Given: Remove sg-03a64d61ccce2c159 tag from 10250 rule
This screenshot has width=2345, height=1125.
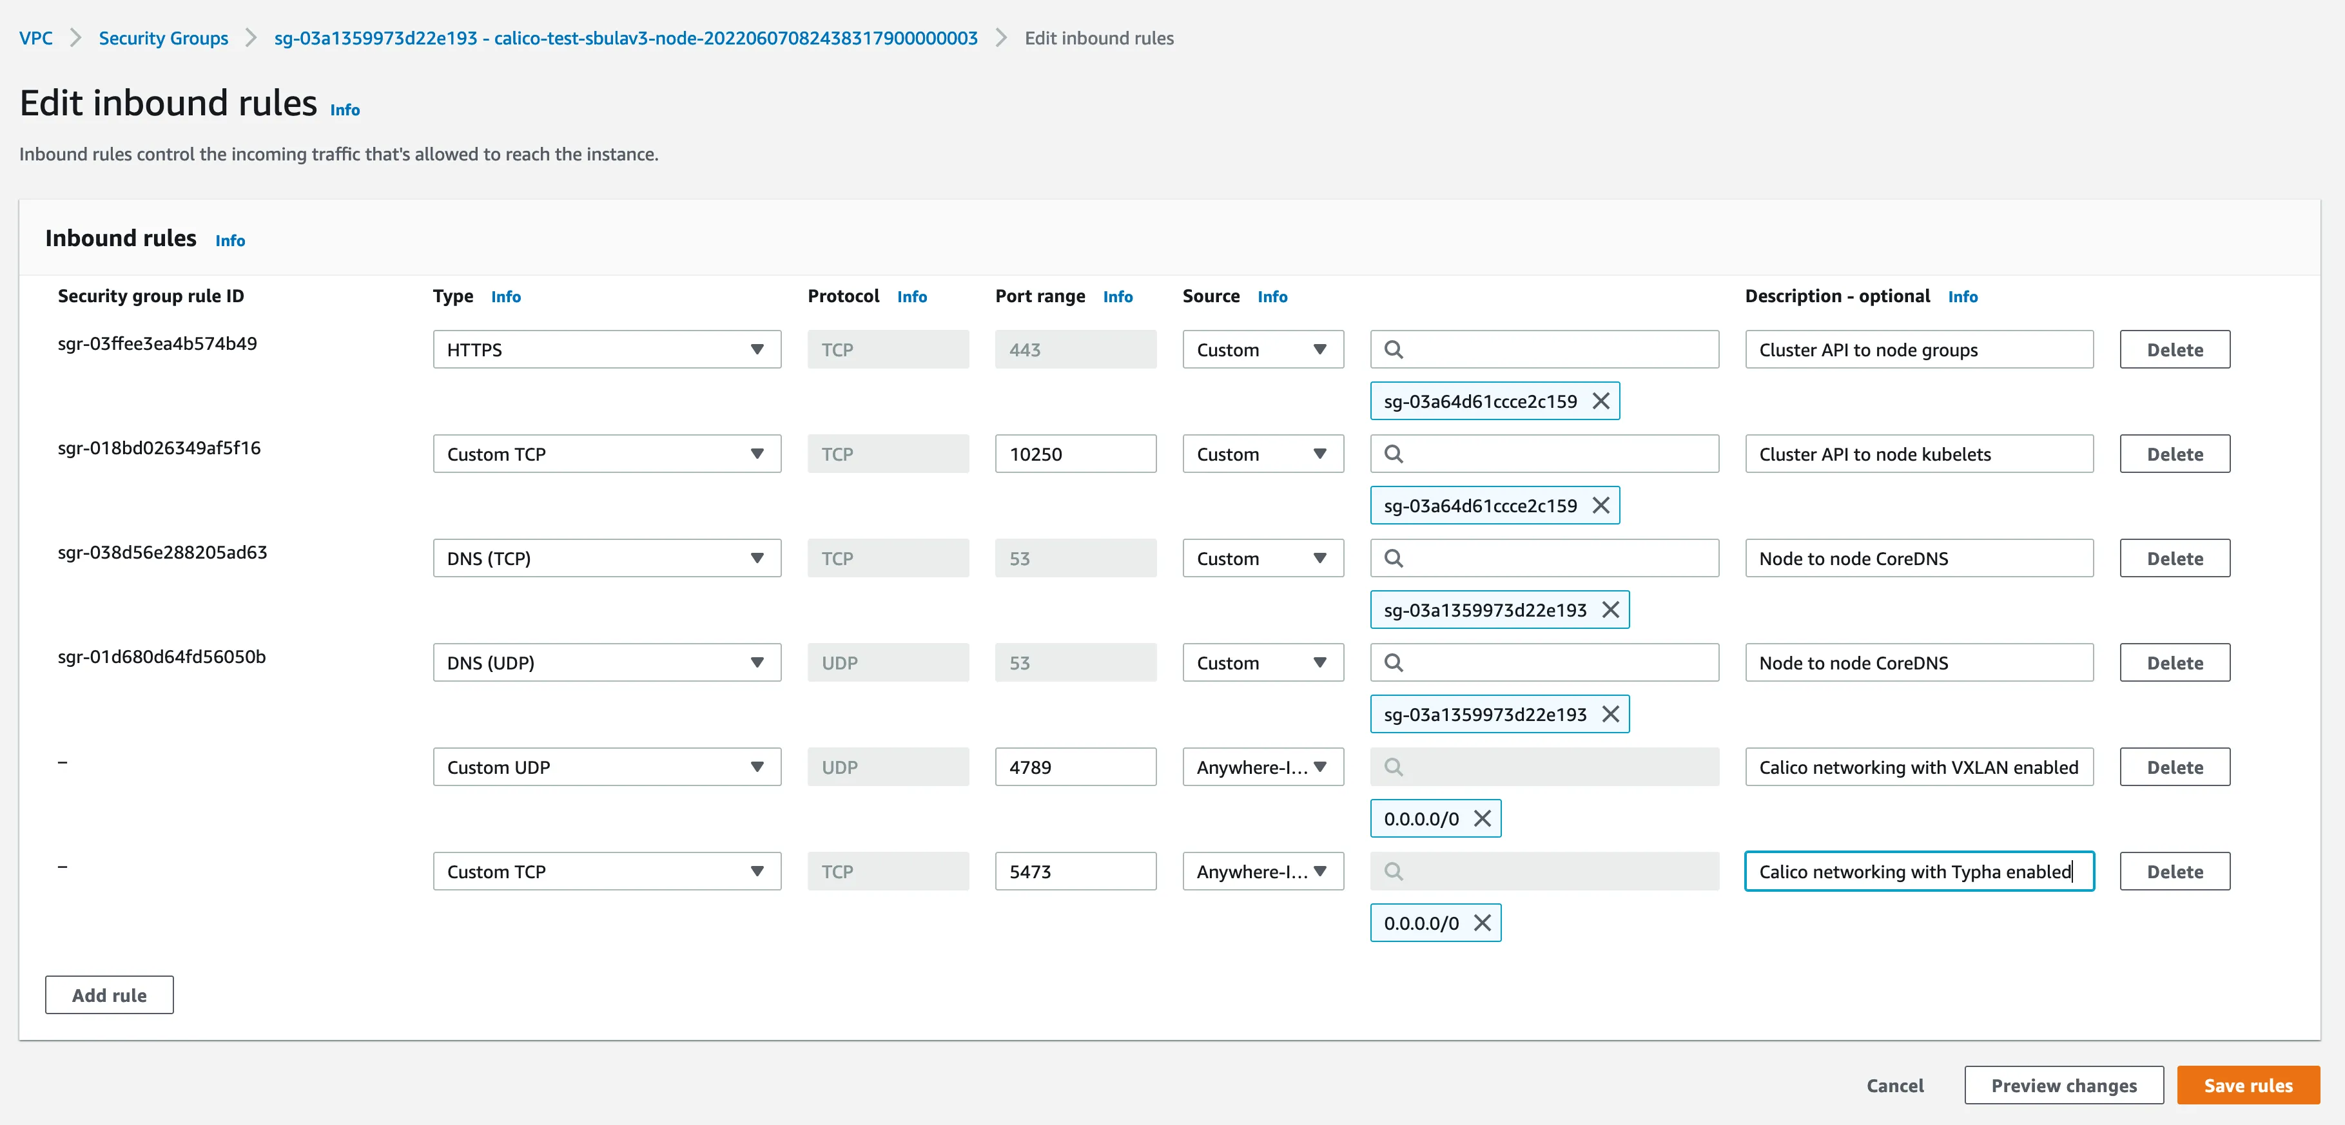Looking at the screenshot, I should 1601,505.
